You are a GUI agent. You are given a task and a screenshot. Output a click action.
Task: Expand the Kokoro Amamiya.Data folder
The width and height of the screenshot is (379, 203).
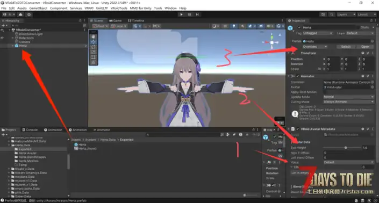click(x=9, y=173)
